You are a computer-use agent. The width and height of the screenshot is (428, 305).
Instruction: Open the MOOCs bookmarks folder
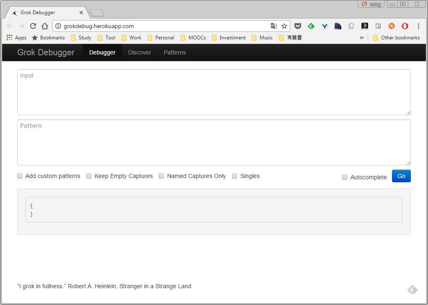pos(193,38)
